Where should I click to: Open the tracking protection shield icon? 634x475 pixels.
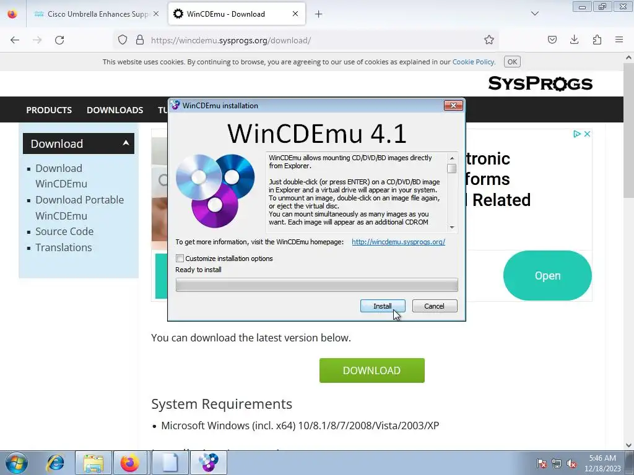click(x=123, y=40)
